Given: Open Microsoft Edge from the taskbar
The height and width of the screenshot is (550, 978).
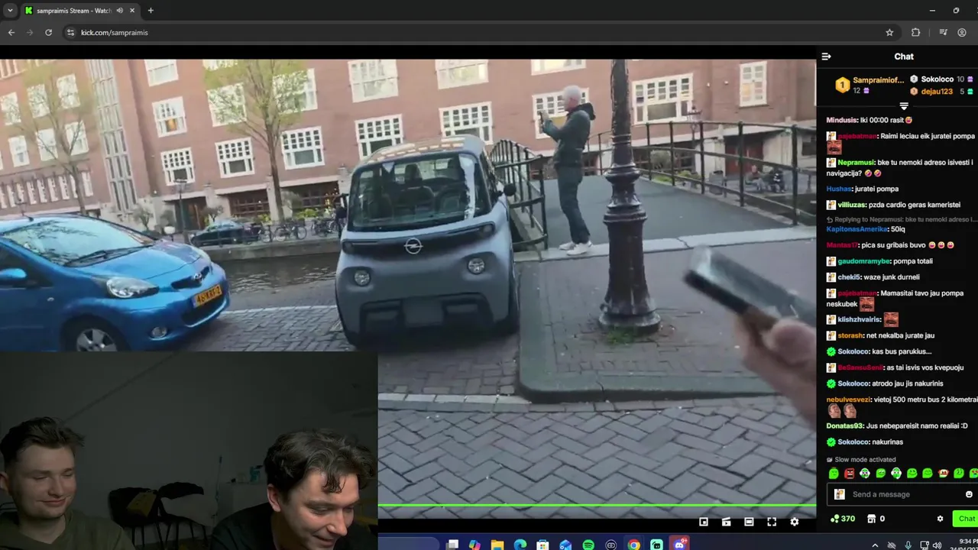Looking at the screenshot, I should coord(520,545).
